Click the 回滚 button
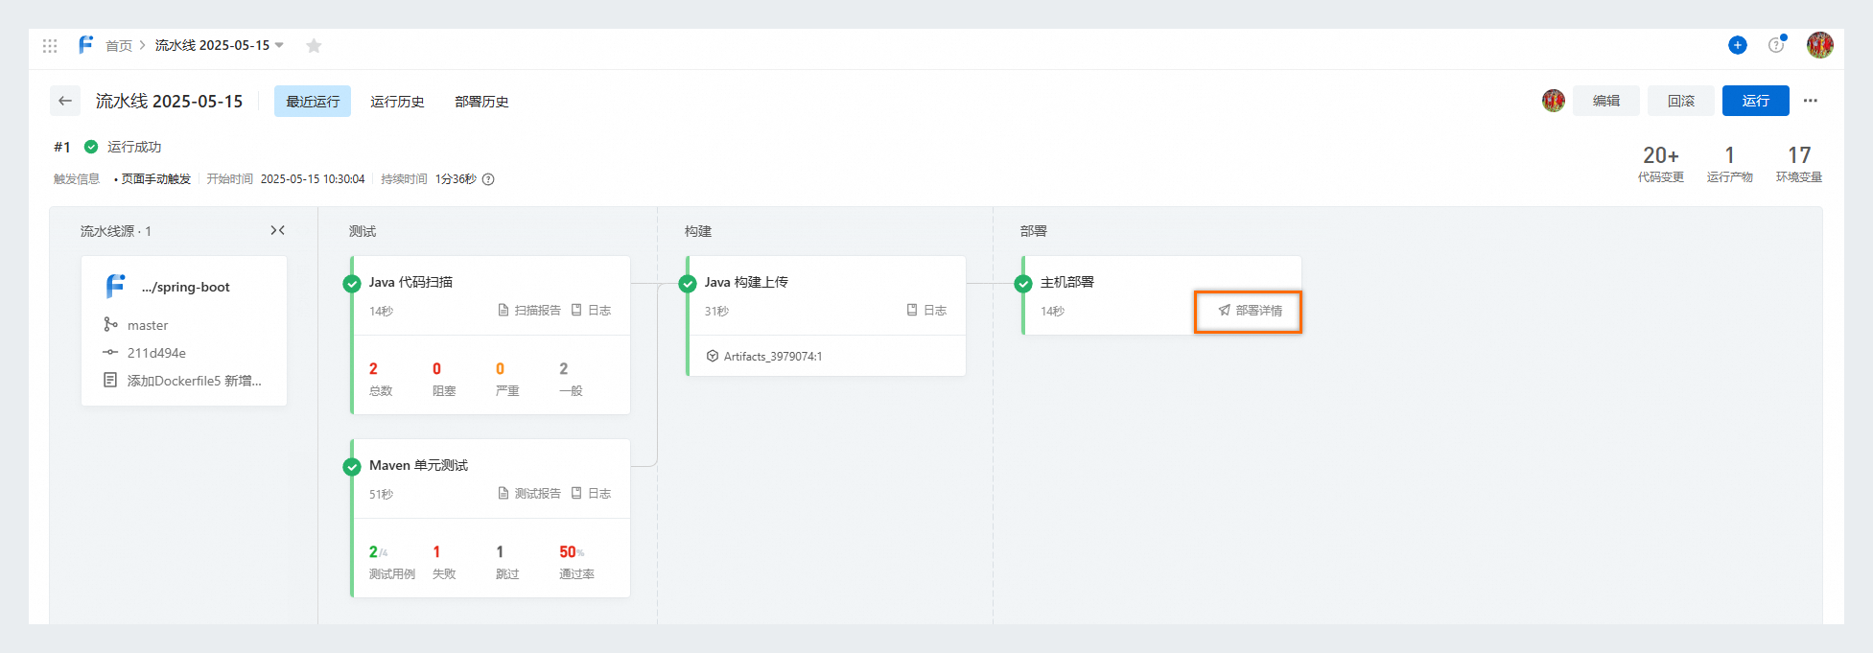 (x=1680, y=101)
